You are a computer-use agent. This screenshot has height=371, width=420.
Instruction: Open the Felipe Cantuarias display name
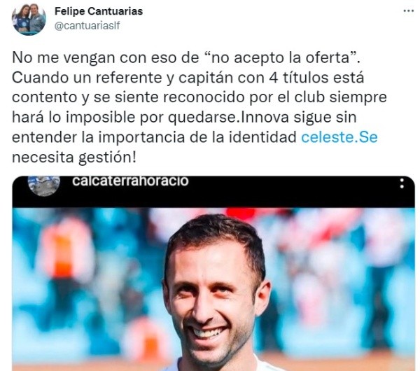(x=99, y=11)
